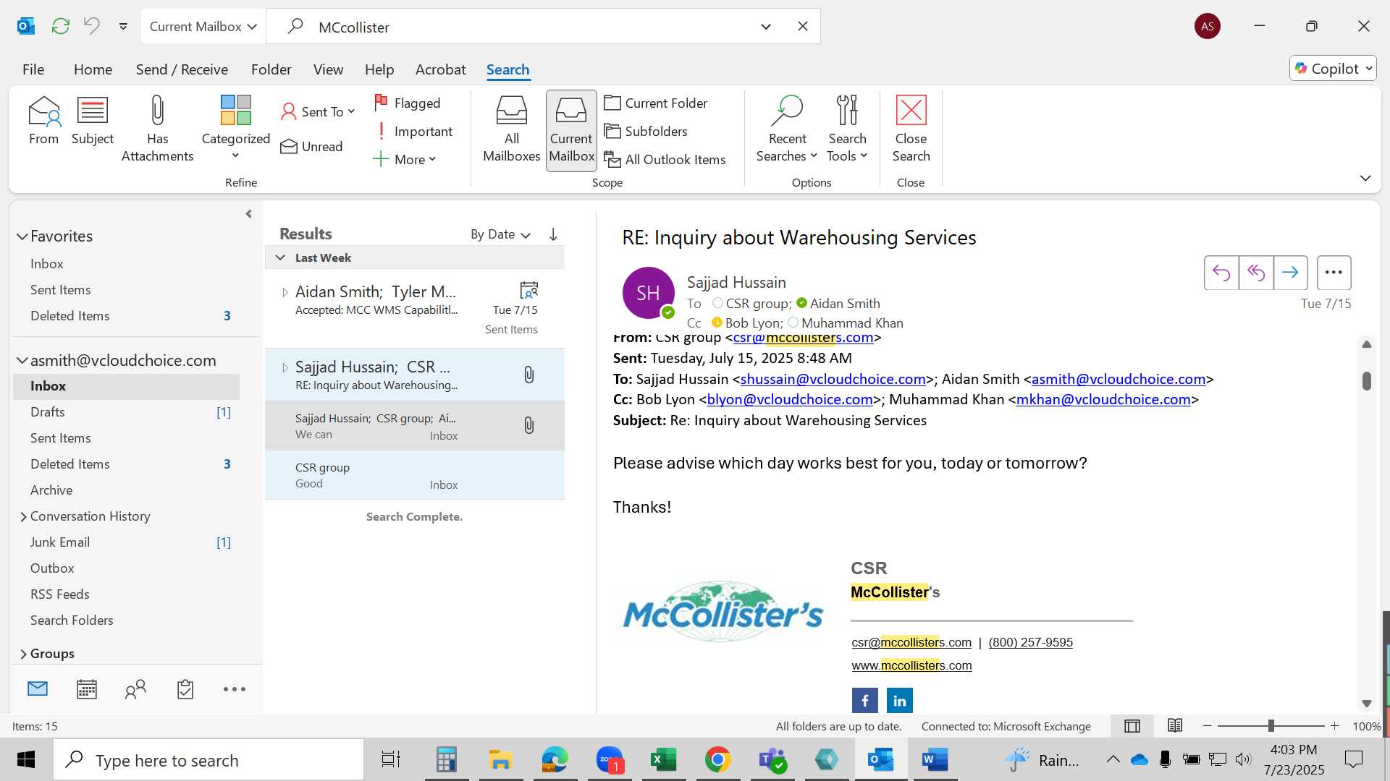
Task: Expand the Aidan Smith conversation
Action: click(x=285, y=292)
